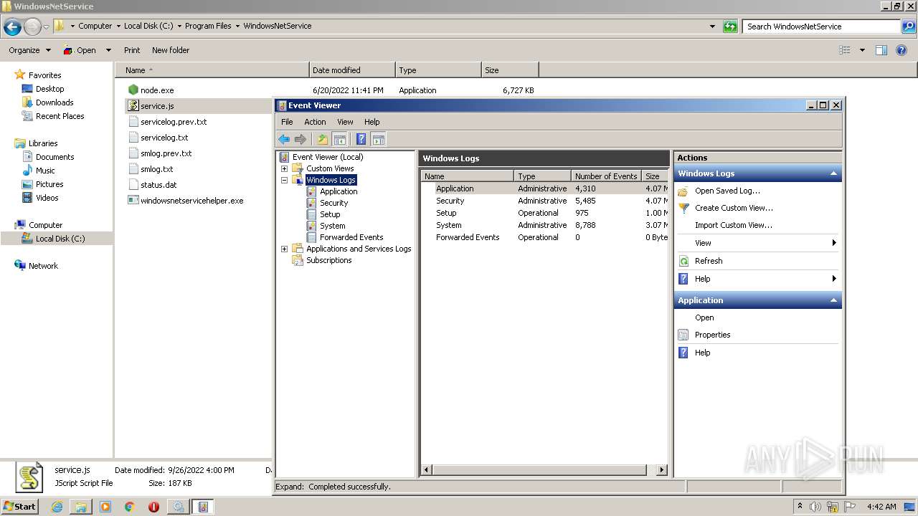
Task: Select Subscriptions in the console tree
Action: tap(328, 260)
